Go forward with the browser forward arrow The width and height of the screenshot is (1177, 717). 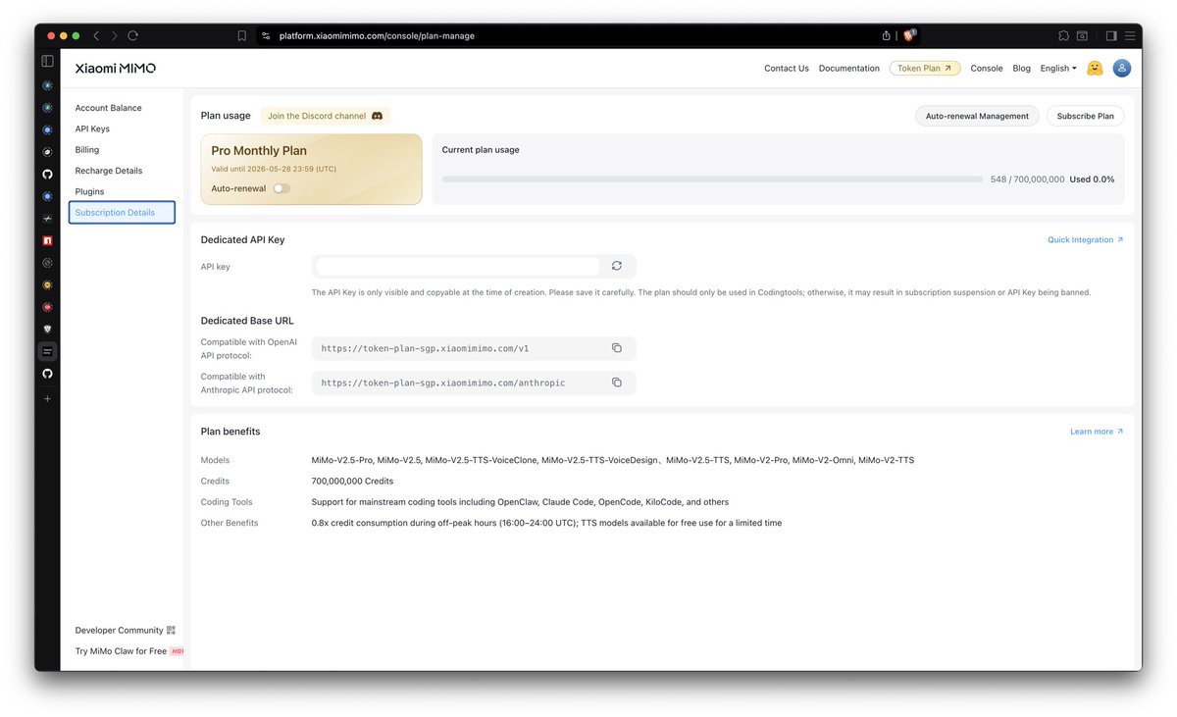tap(114, 35)
